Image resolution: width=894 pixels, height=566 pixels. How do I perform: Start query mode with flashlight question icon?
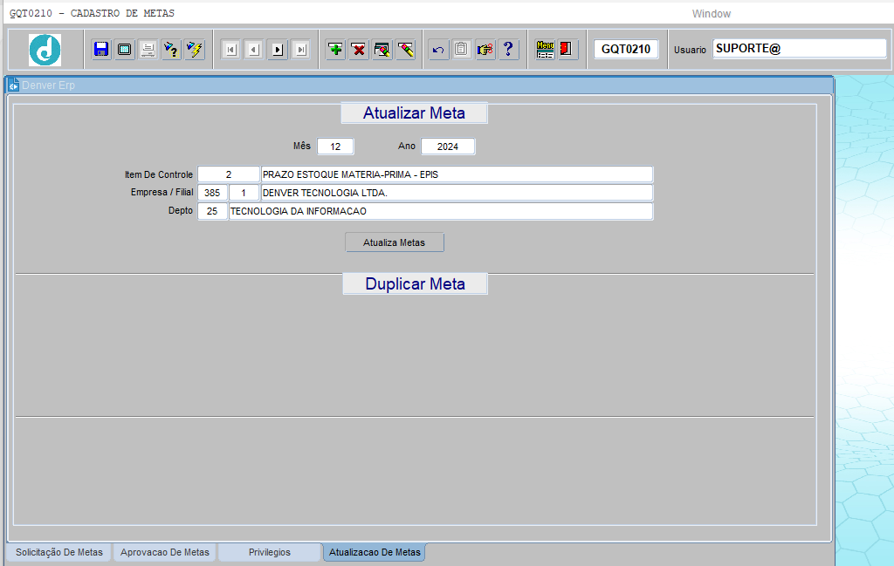click(171, 50)
